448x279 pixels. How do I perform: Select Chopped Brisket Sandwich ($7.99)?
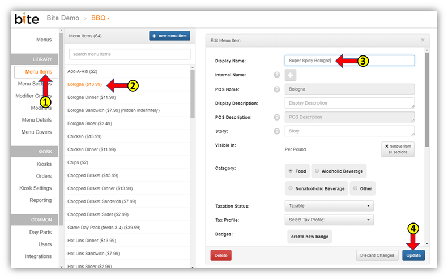tap(127, 201)
